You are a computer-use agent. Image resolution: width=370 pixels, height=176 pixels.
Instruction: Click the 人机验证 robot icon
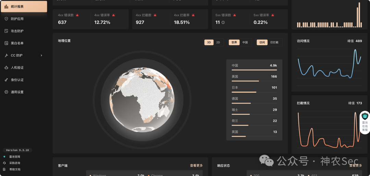pos(7,68)
